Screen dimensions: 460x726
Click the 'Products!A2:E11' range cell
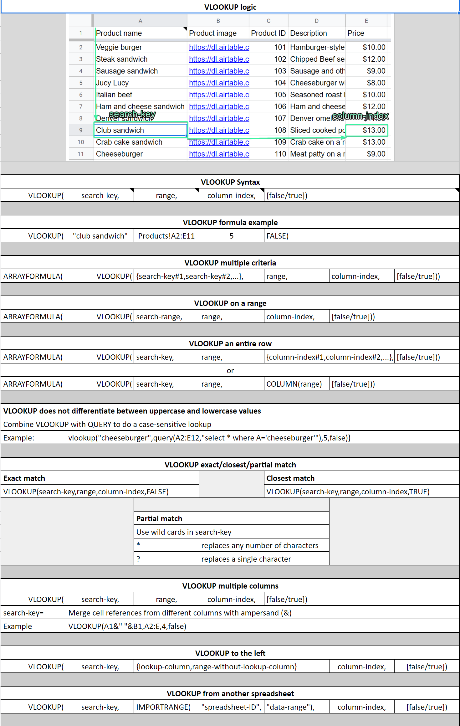point(166,236)
